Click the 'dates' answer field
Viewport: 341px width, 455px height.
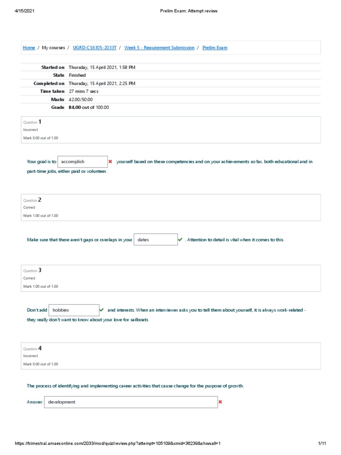click(x=155, y=239)
